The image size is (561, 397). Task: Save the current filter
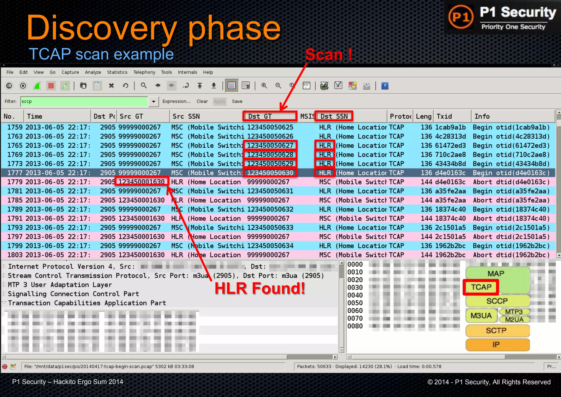[x=237, y=101]
